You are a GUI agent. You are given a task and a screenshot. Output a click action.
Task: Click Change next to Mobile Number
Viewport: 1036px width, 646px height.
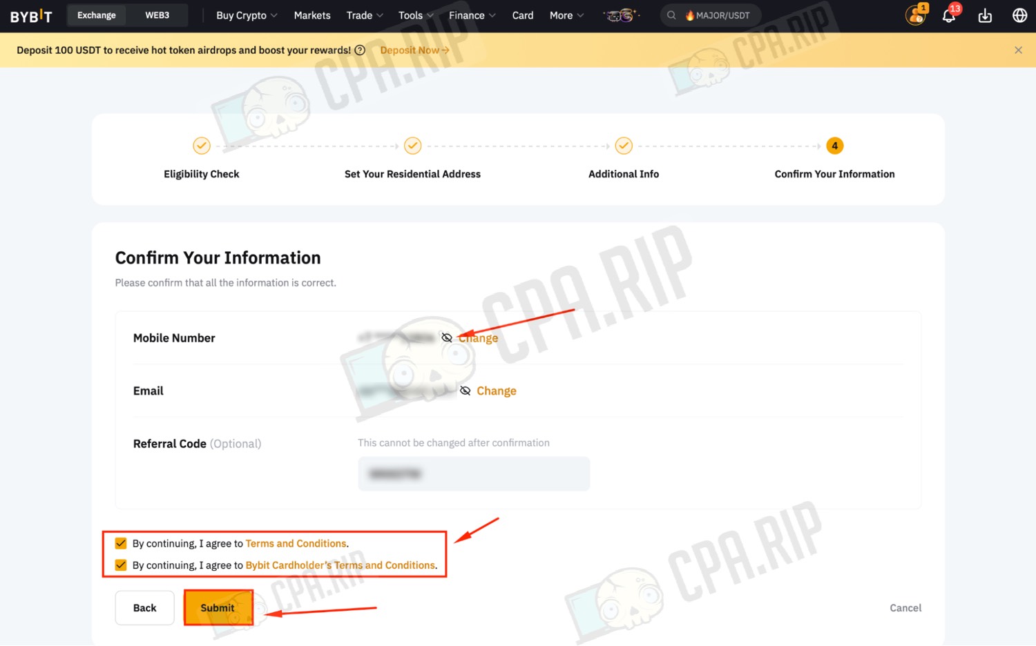click(x=478, y=337)
